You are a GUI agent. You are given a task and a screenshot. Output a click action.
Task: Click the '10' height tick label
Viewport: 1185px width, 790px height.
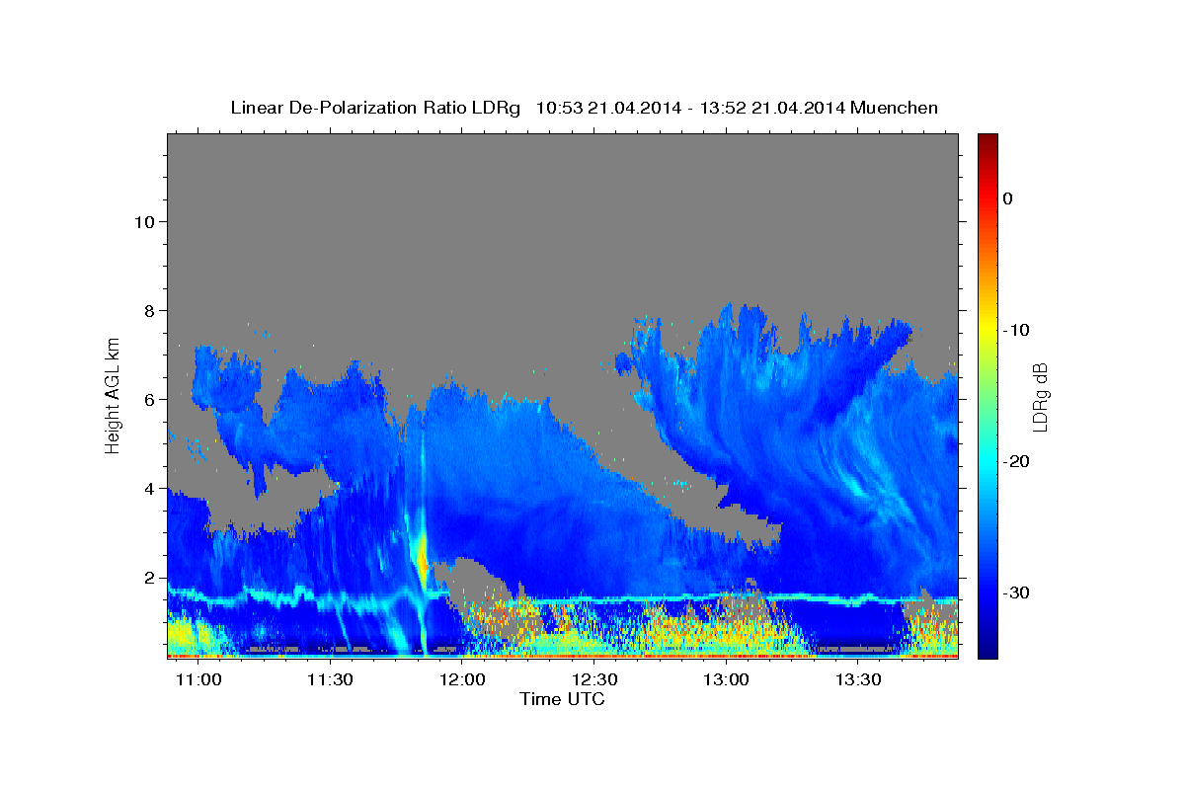pyautogui.click(x=143, y=222)
